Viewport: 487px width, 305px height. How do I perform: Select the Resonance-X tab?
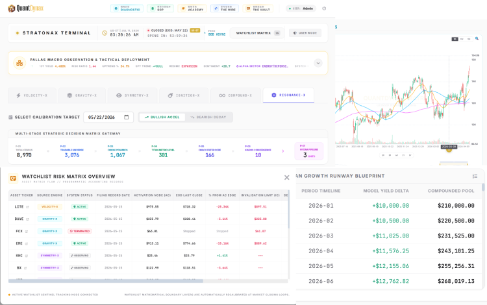[x=288, y=95]
